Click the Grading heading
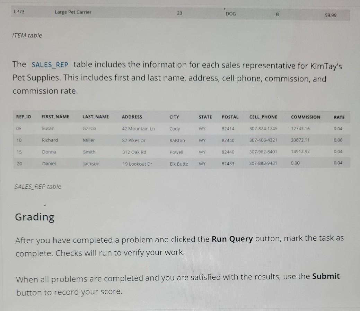 point(35,217)
